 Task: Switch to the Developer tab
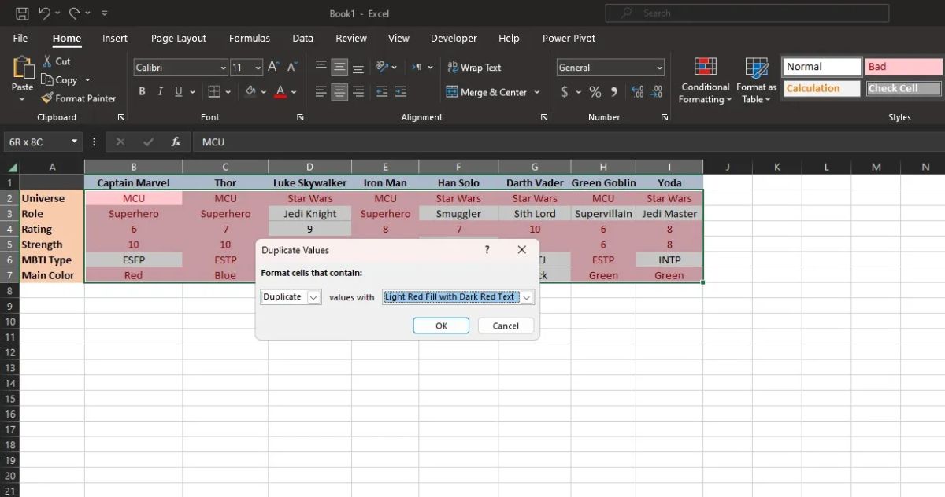(x=454, y=38)
